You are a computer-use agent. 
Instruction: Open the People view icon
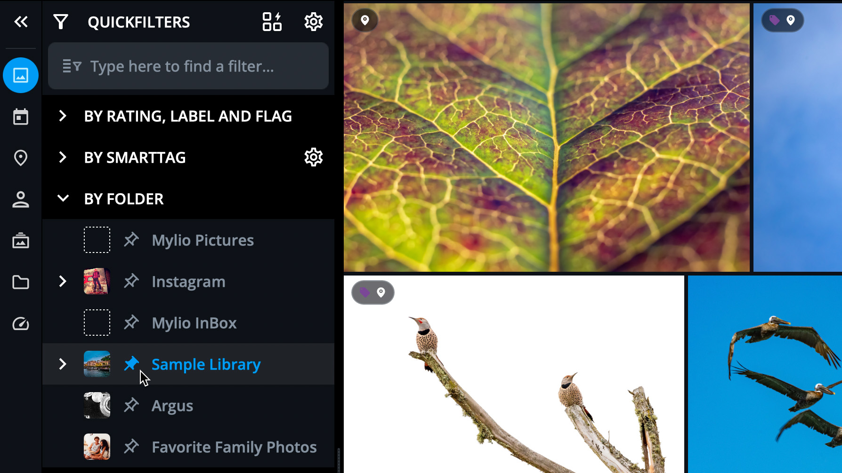(21, 199)
